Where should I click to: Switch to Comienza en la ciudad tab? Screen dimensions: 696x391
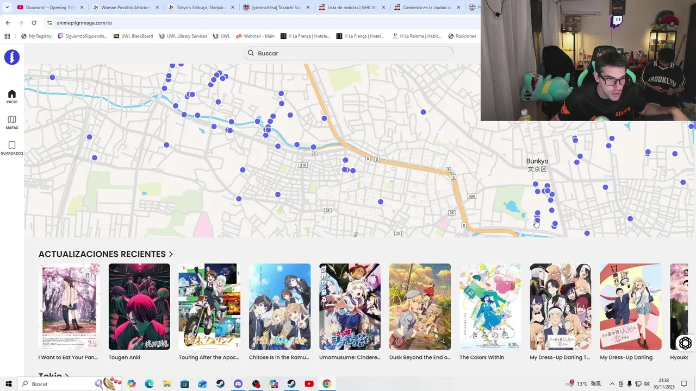tap(427, 8)
